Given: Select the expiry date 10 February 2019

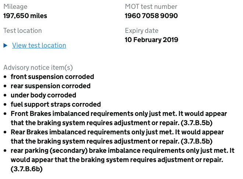Looking at the screenshot, I should 151,40.
